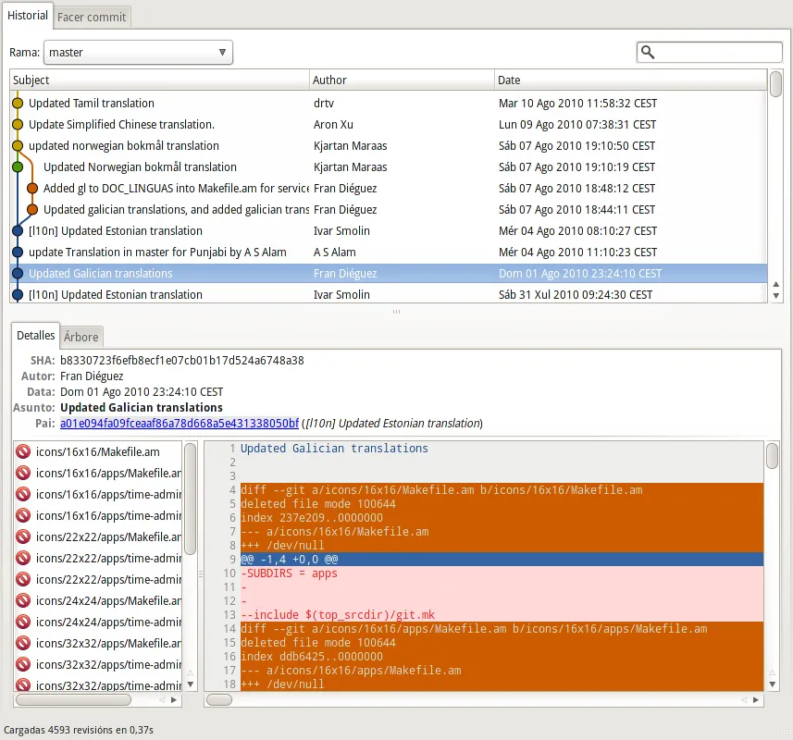Switch to the Facer commit tab

91,17
